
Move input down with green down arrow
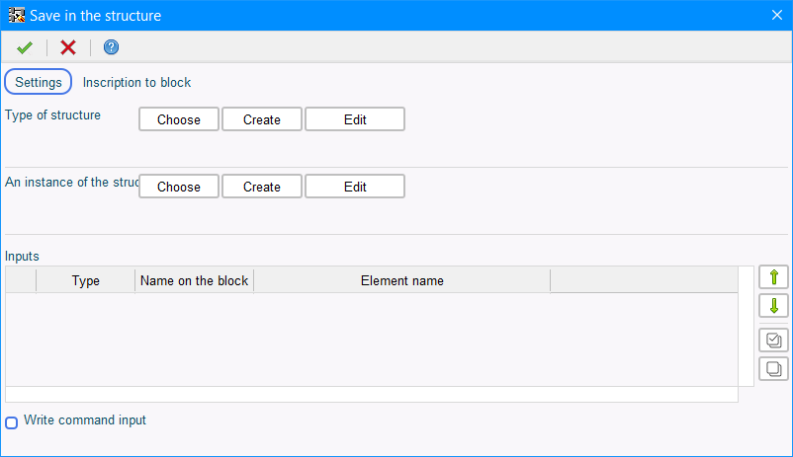pos(773,306)
